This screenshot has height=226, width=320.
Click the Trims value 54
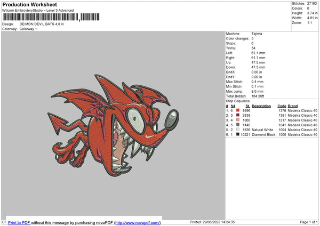253,48
